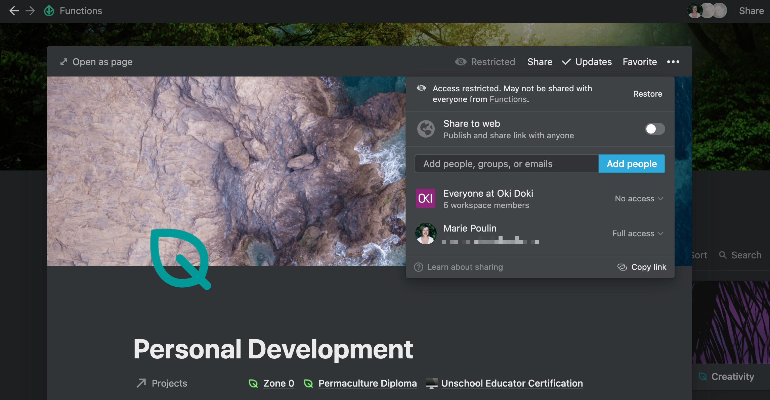Click the Open as page label

[x=102, y=62]
